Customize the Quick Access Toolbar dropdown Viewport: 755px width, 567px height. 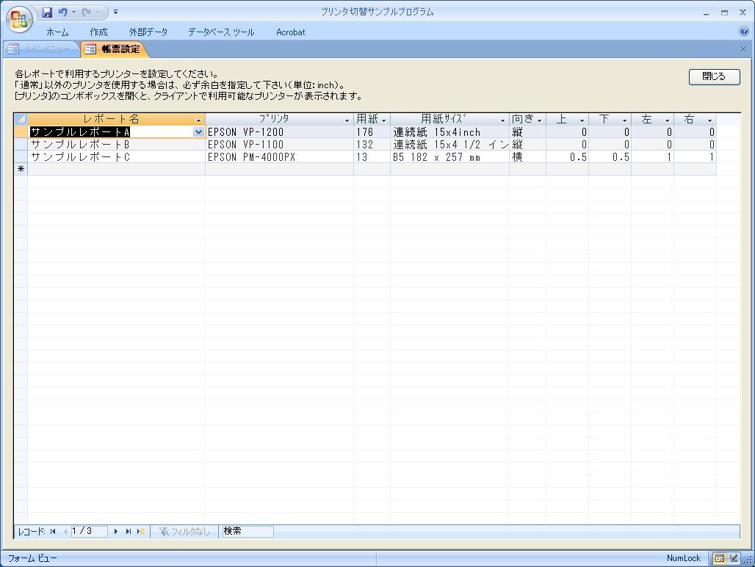[115, 12]
